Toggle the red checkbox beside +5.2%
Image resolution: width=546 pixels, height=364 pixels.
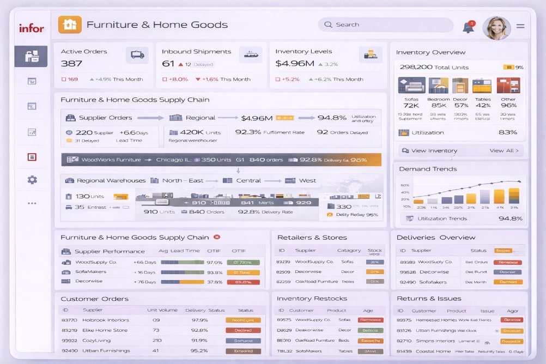[278, 80]
